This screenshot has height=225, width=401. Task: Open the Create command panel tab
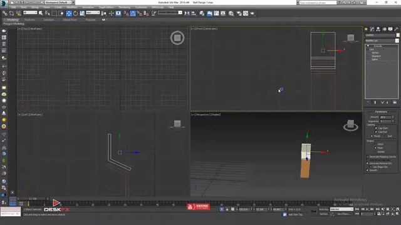click(366, 29)
